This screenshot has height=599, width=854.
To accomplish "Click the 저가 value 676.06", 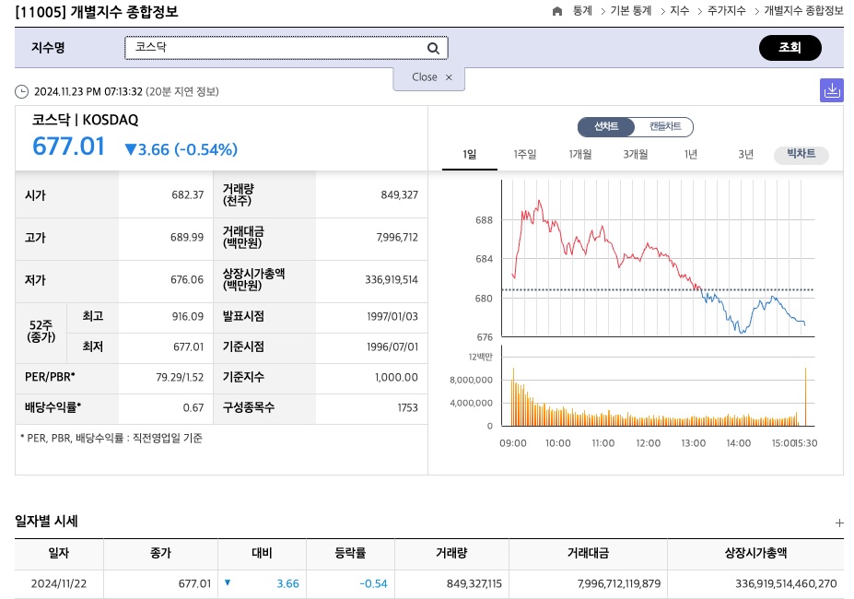I will point(187,279).
